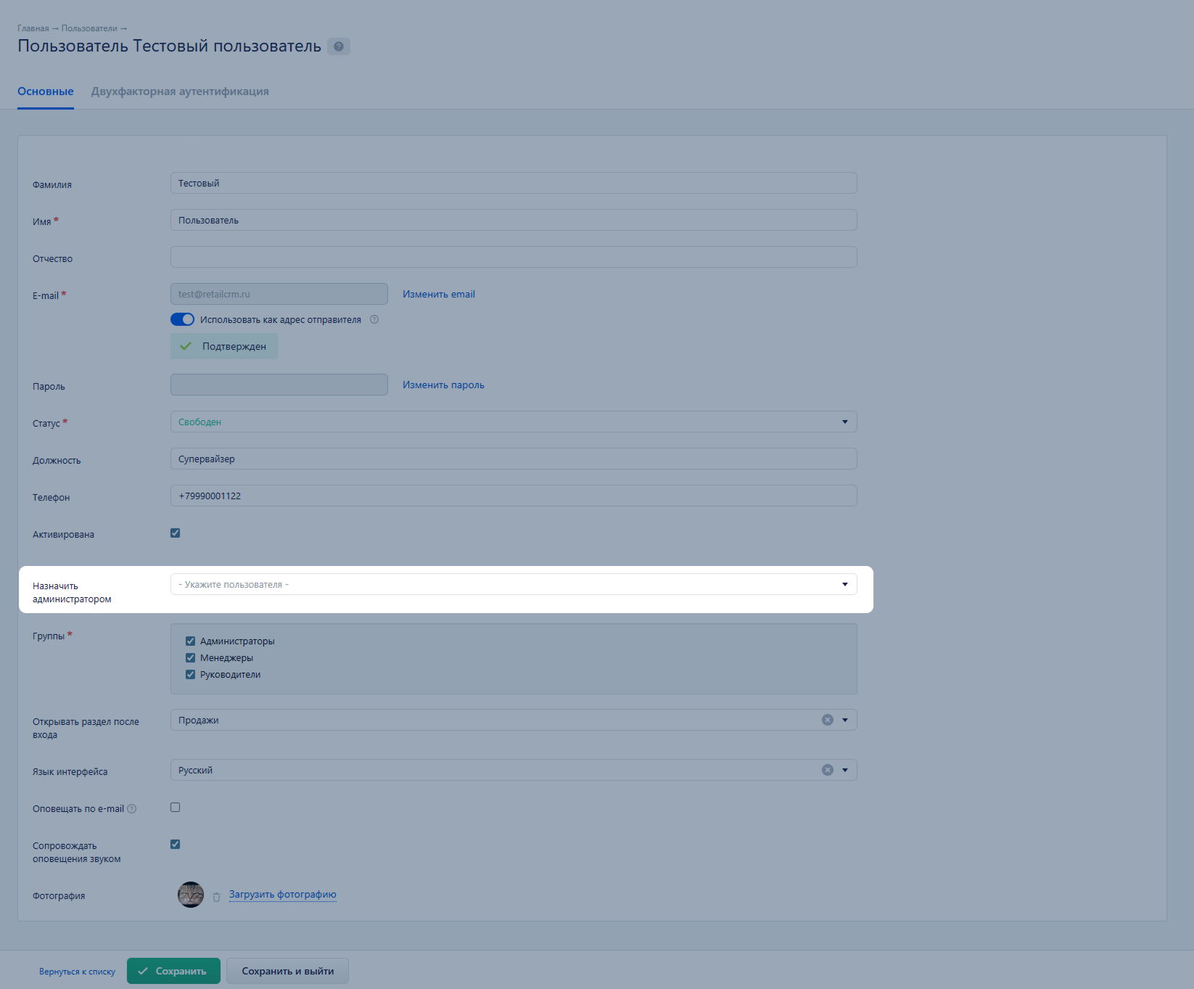Click the Изменить пароль link
This screenshot has height=989, width=1194.
[x=443, y=385]
